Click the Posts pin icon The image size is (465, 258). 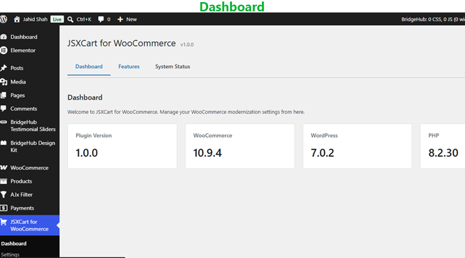(4, 68)
